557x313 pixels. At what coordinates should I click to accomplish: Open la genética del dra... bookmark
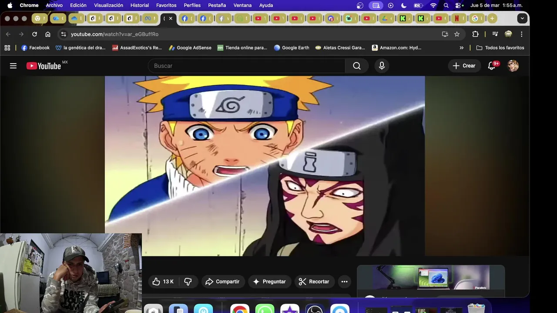click(x=81, y=48)
